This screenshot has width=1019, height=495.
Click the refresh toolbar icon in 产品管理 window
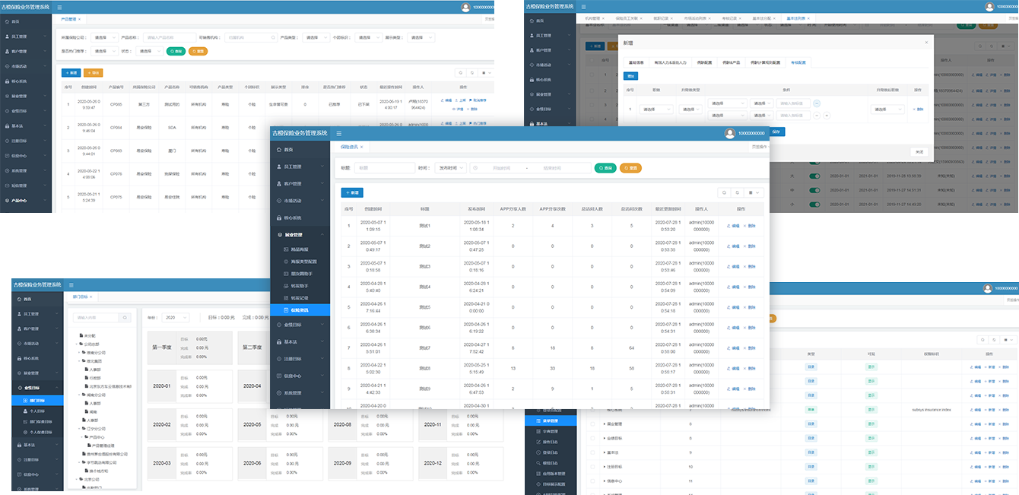point(472,73)
